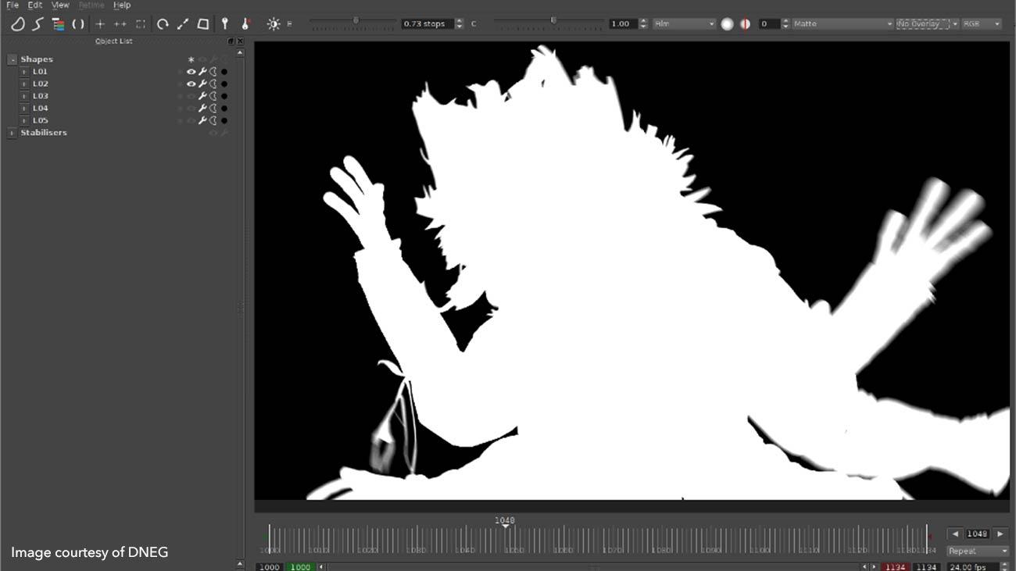
Task: Open the File menu
Action: pyautogui.click(x=13, y=5)
